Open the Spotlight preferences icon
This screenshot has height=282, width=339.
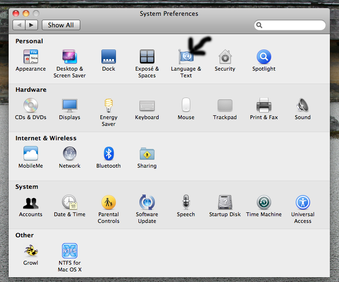pyautogui.click(x=264, y=57)
